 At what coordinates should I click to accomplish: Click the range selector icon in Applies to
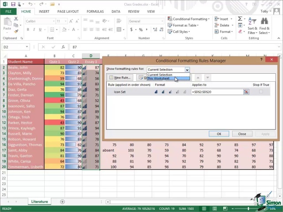point(246,92)
